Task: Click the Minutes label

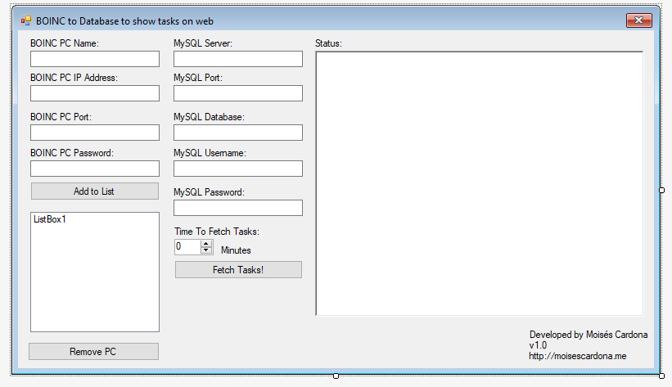Action: 236,250
